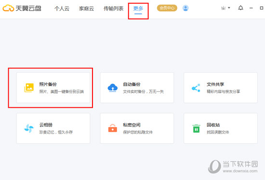
Task: Switch to the 家庭云 tab
Action: [86, 8]
